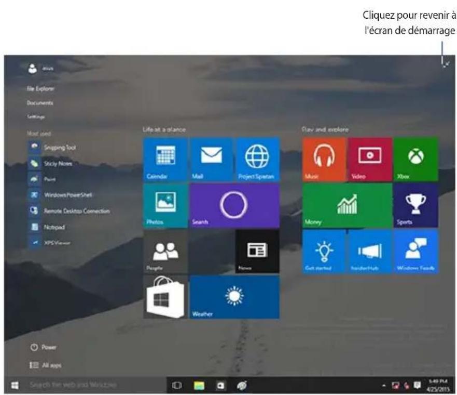
Task: Open Settings link in Start
Action: tap(36, 117)
